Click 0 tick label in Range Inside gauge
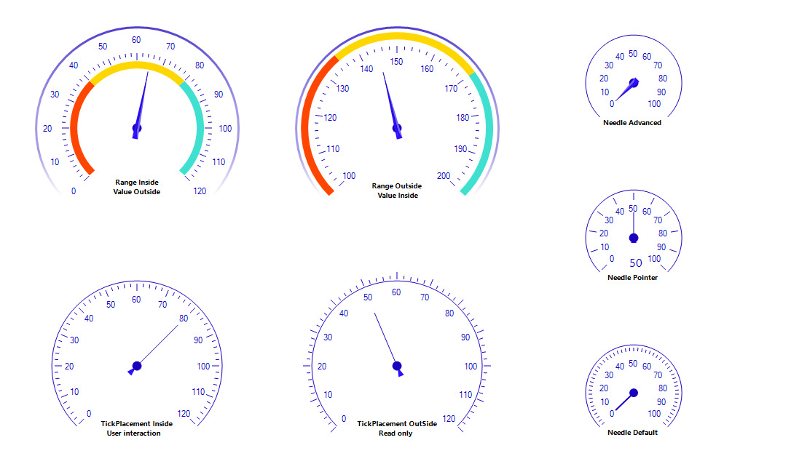Image resolution: width=791 pixels, height=472 pixels. 74,191
